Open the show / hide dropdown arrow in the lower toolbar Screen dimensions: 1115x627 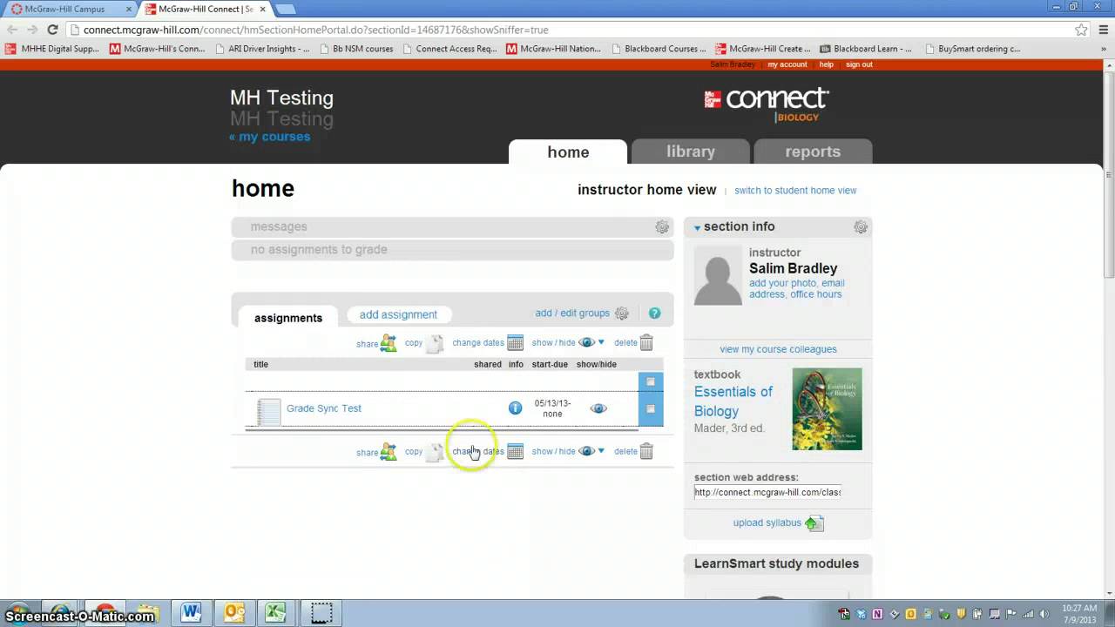601,451
